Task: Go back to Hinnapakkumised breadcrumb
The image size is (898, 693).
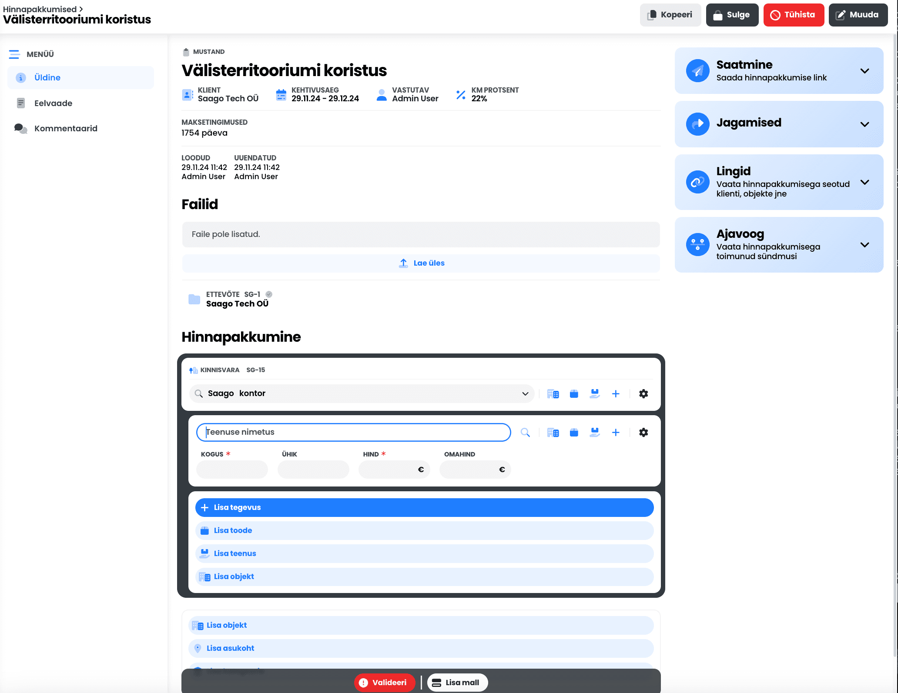Action: (x=40, y=9)
